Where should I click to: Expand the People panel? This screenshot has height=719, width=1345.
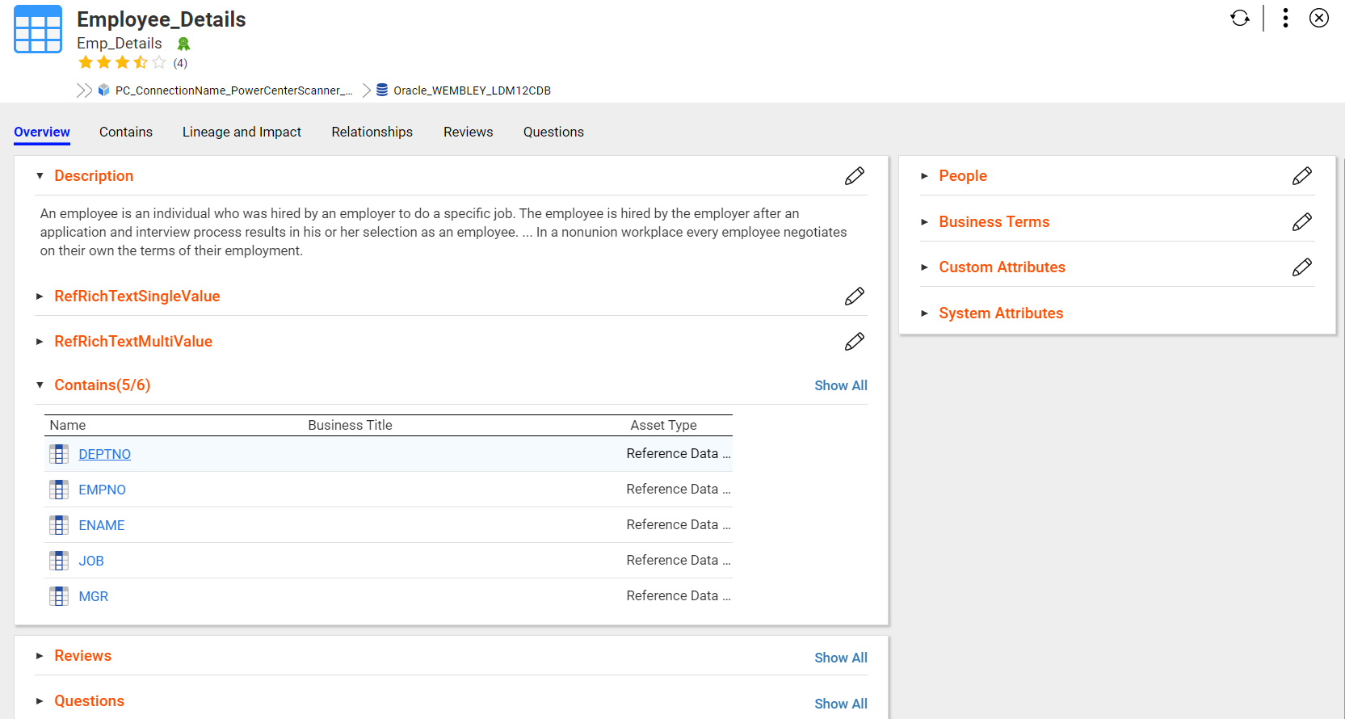click(x=924, y=176)
